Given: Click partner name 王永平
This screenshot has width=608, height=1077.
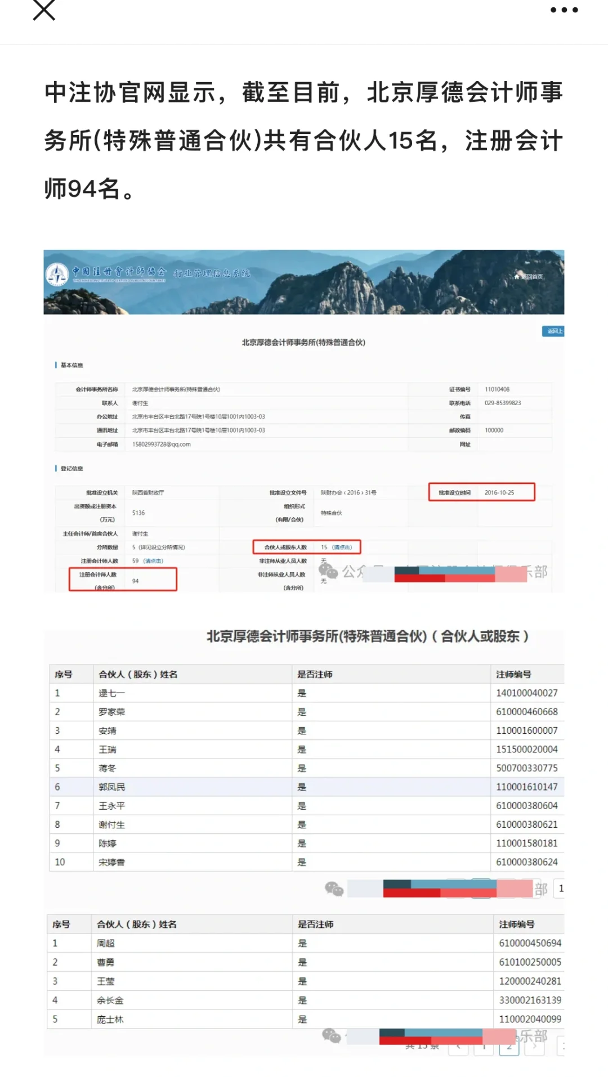Looking at the screenshot, I should click(x=111, y=806).
